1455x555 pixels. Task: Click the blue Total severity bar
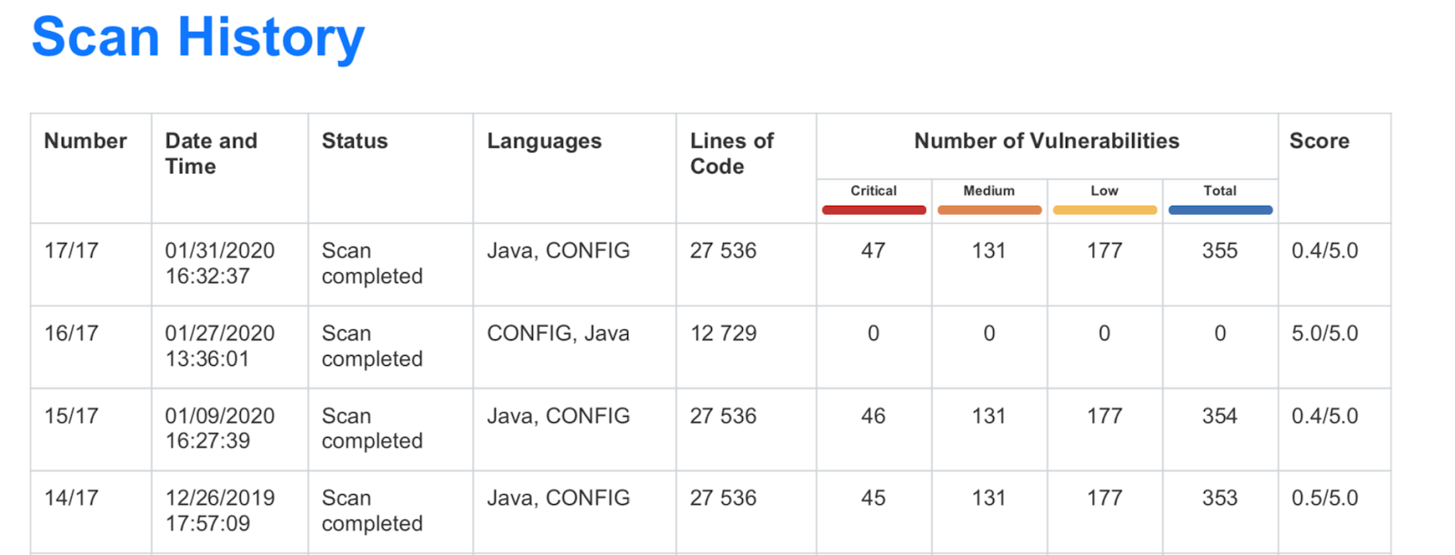[x=1219, y=210]
